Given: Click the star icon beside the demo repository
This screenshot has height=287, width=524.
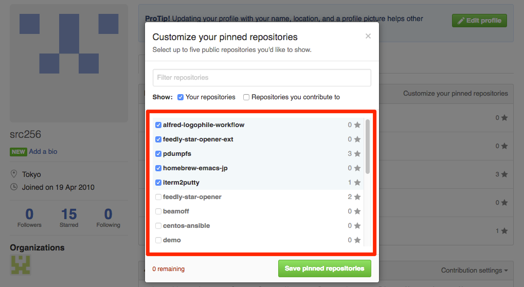Looking at the screenshot, I should coord(357,240).
